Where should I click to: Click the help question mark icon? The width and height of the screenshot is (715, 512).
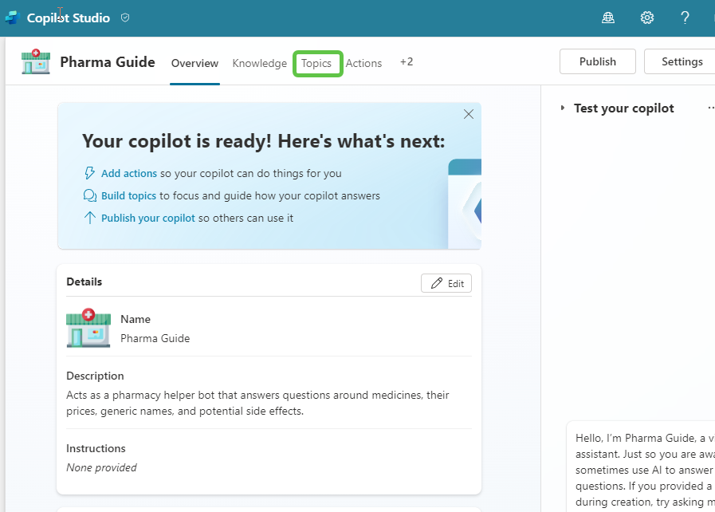[685, 18]
